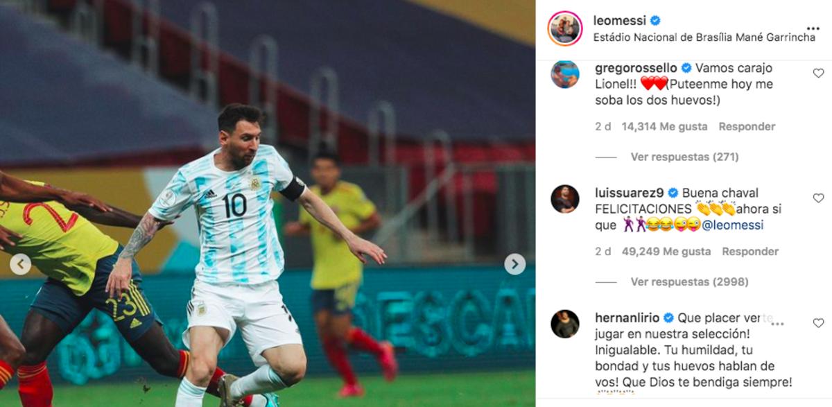Open gregorossello's avatar
Viewport: 832px width, 407px height.
[x=565, y=74]
